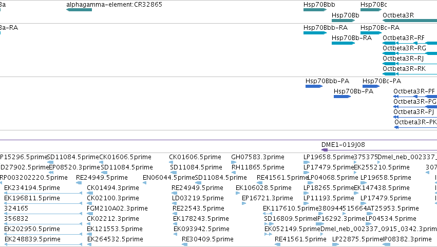
Task: Select the 356832 feature label
Action: tap(16, 219)
